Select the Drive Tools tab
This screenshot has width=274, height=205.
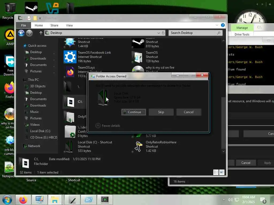coord(242,34)
